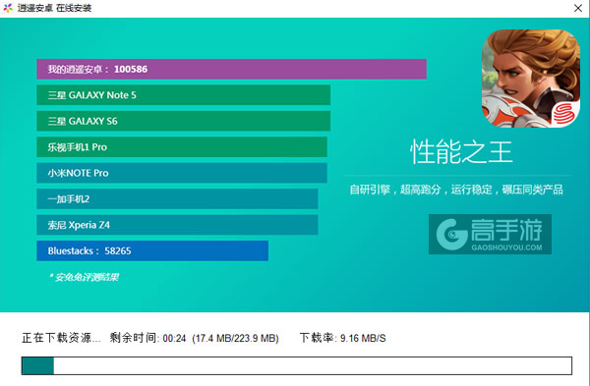Click the GAOSHOUYOU.COM watermark text

(x=506, y=248)
